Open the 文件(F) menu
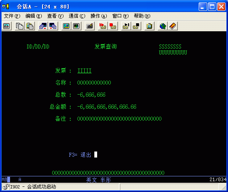 [12, 16]
